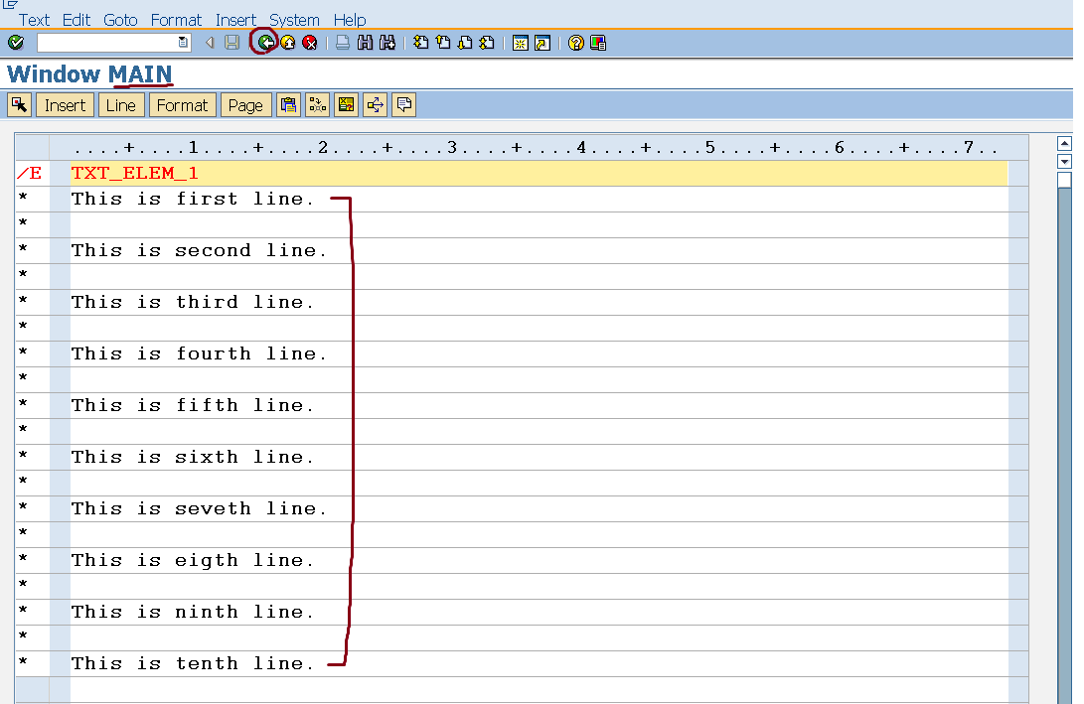Open the System menu
This screenshot has width=1084, height=704.
294,20
